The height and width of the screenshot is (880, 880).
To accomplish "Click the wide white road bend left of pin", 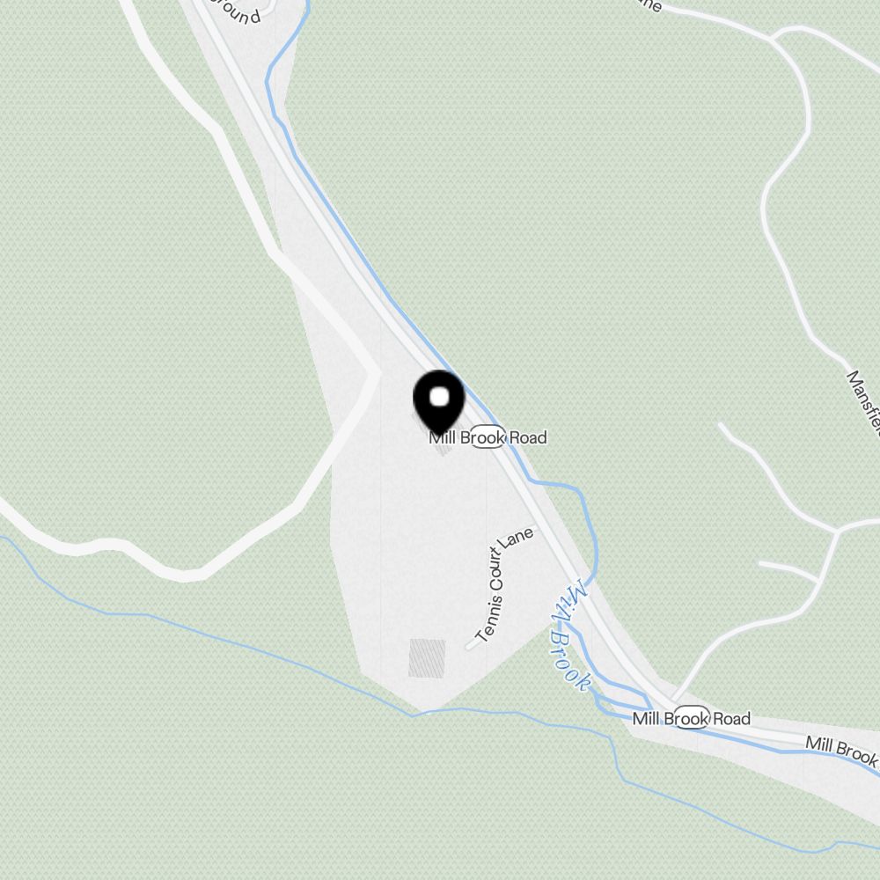I will [x=370, y=371].
